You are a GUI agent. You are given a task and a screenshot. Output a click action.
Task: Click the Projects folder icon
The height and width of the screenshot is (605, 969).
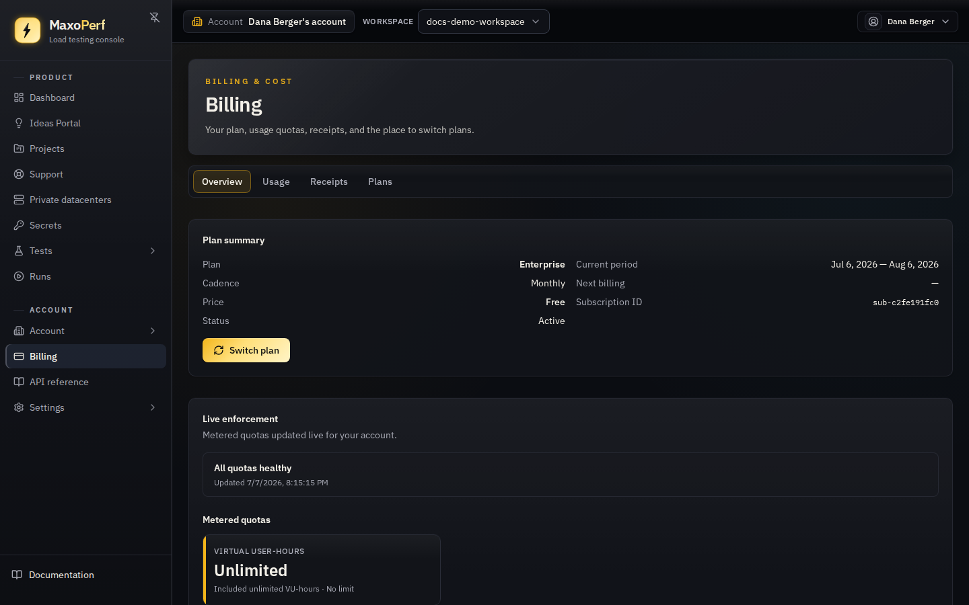tap(19, 149)
